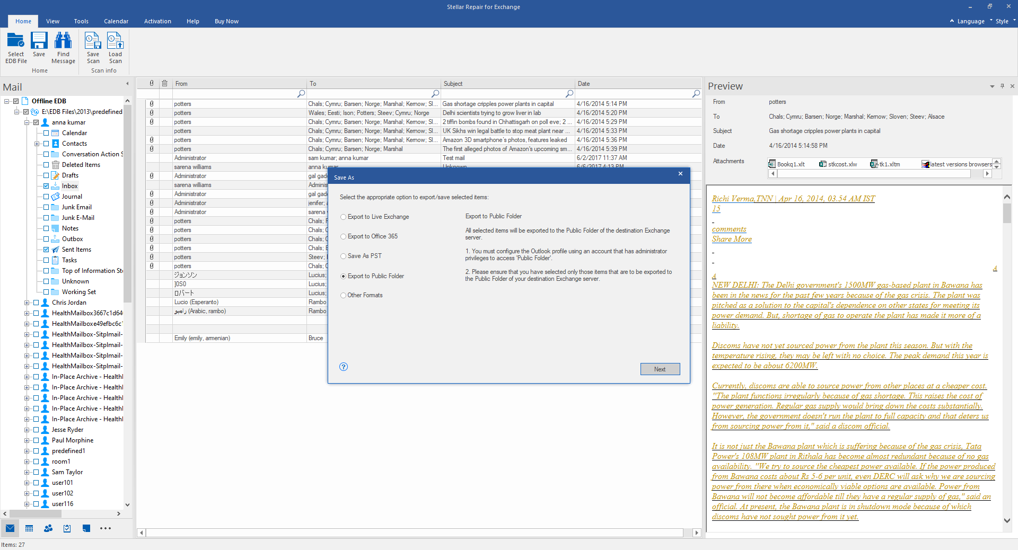The height and width of the screenshot is (550, 1018).
Task: Collapse the anna kumar mailbox tree
Action: pyautogui.click(x=27, y=122)
